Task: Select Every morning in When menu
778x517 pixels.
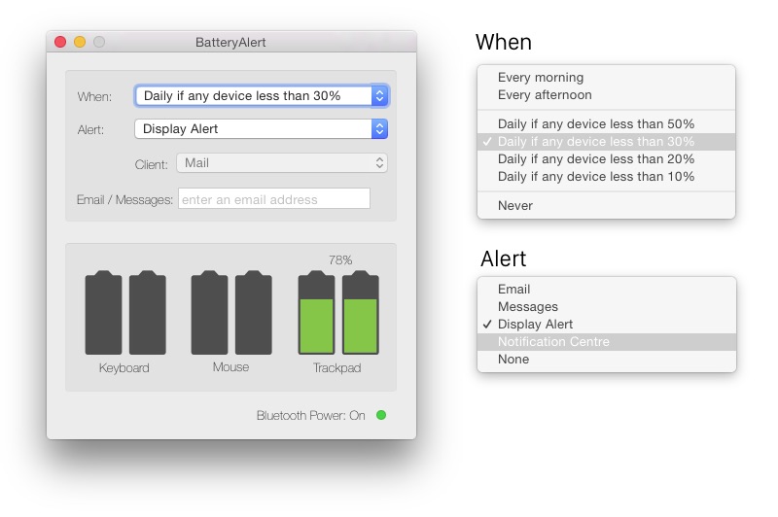Action: pyautogui.click(x=606, y=78)
